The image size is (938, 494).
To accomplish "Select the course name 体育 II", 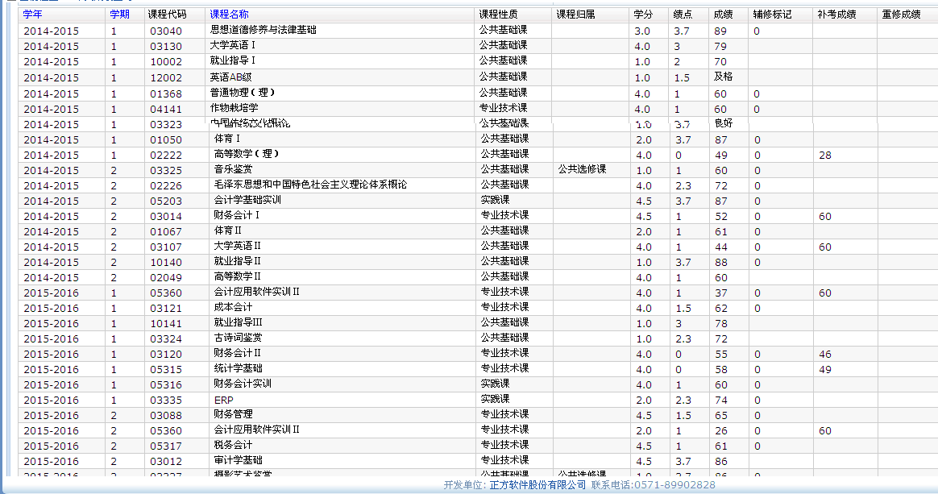I will coord(228,230).
